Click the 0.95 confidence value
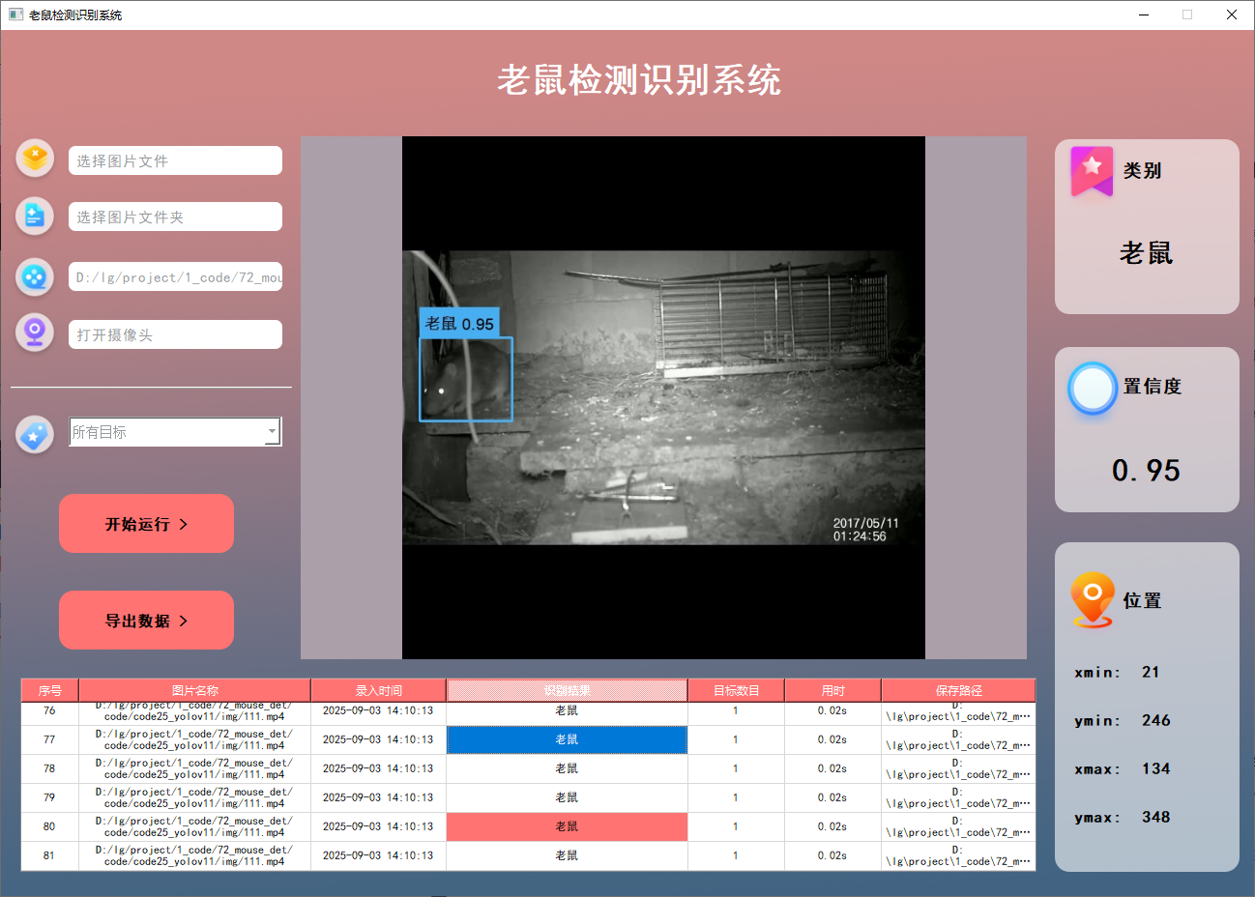This screenshot has height=897, width=1255. tap(1146, 471)
